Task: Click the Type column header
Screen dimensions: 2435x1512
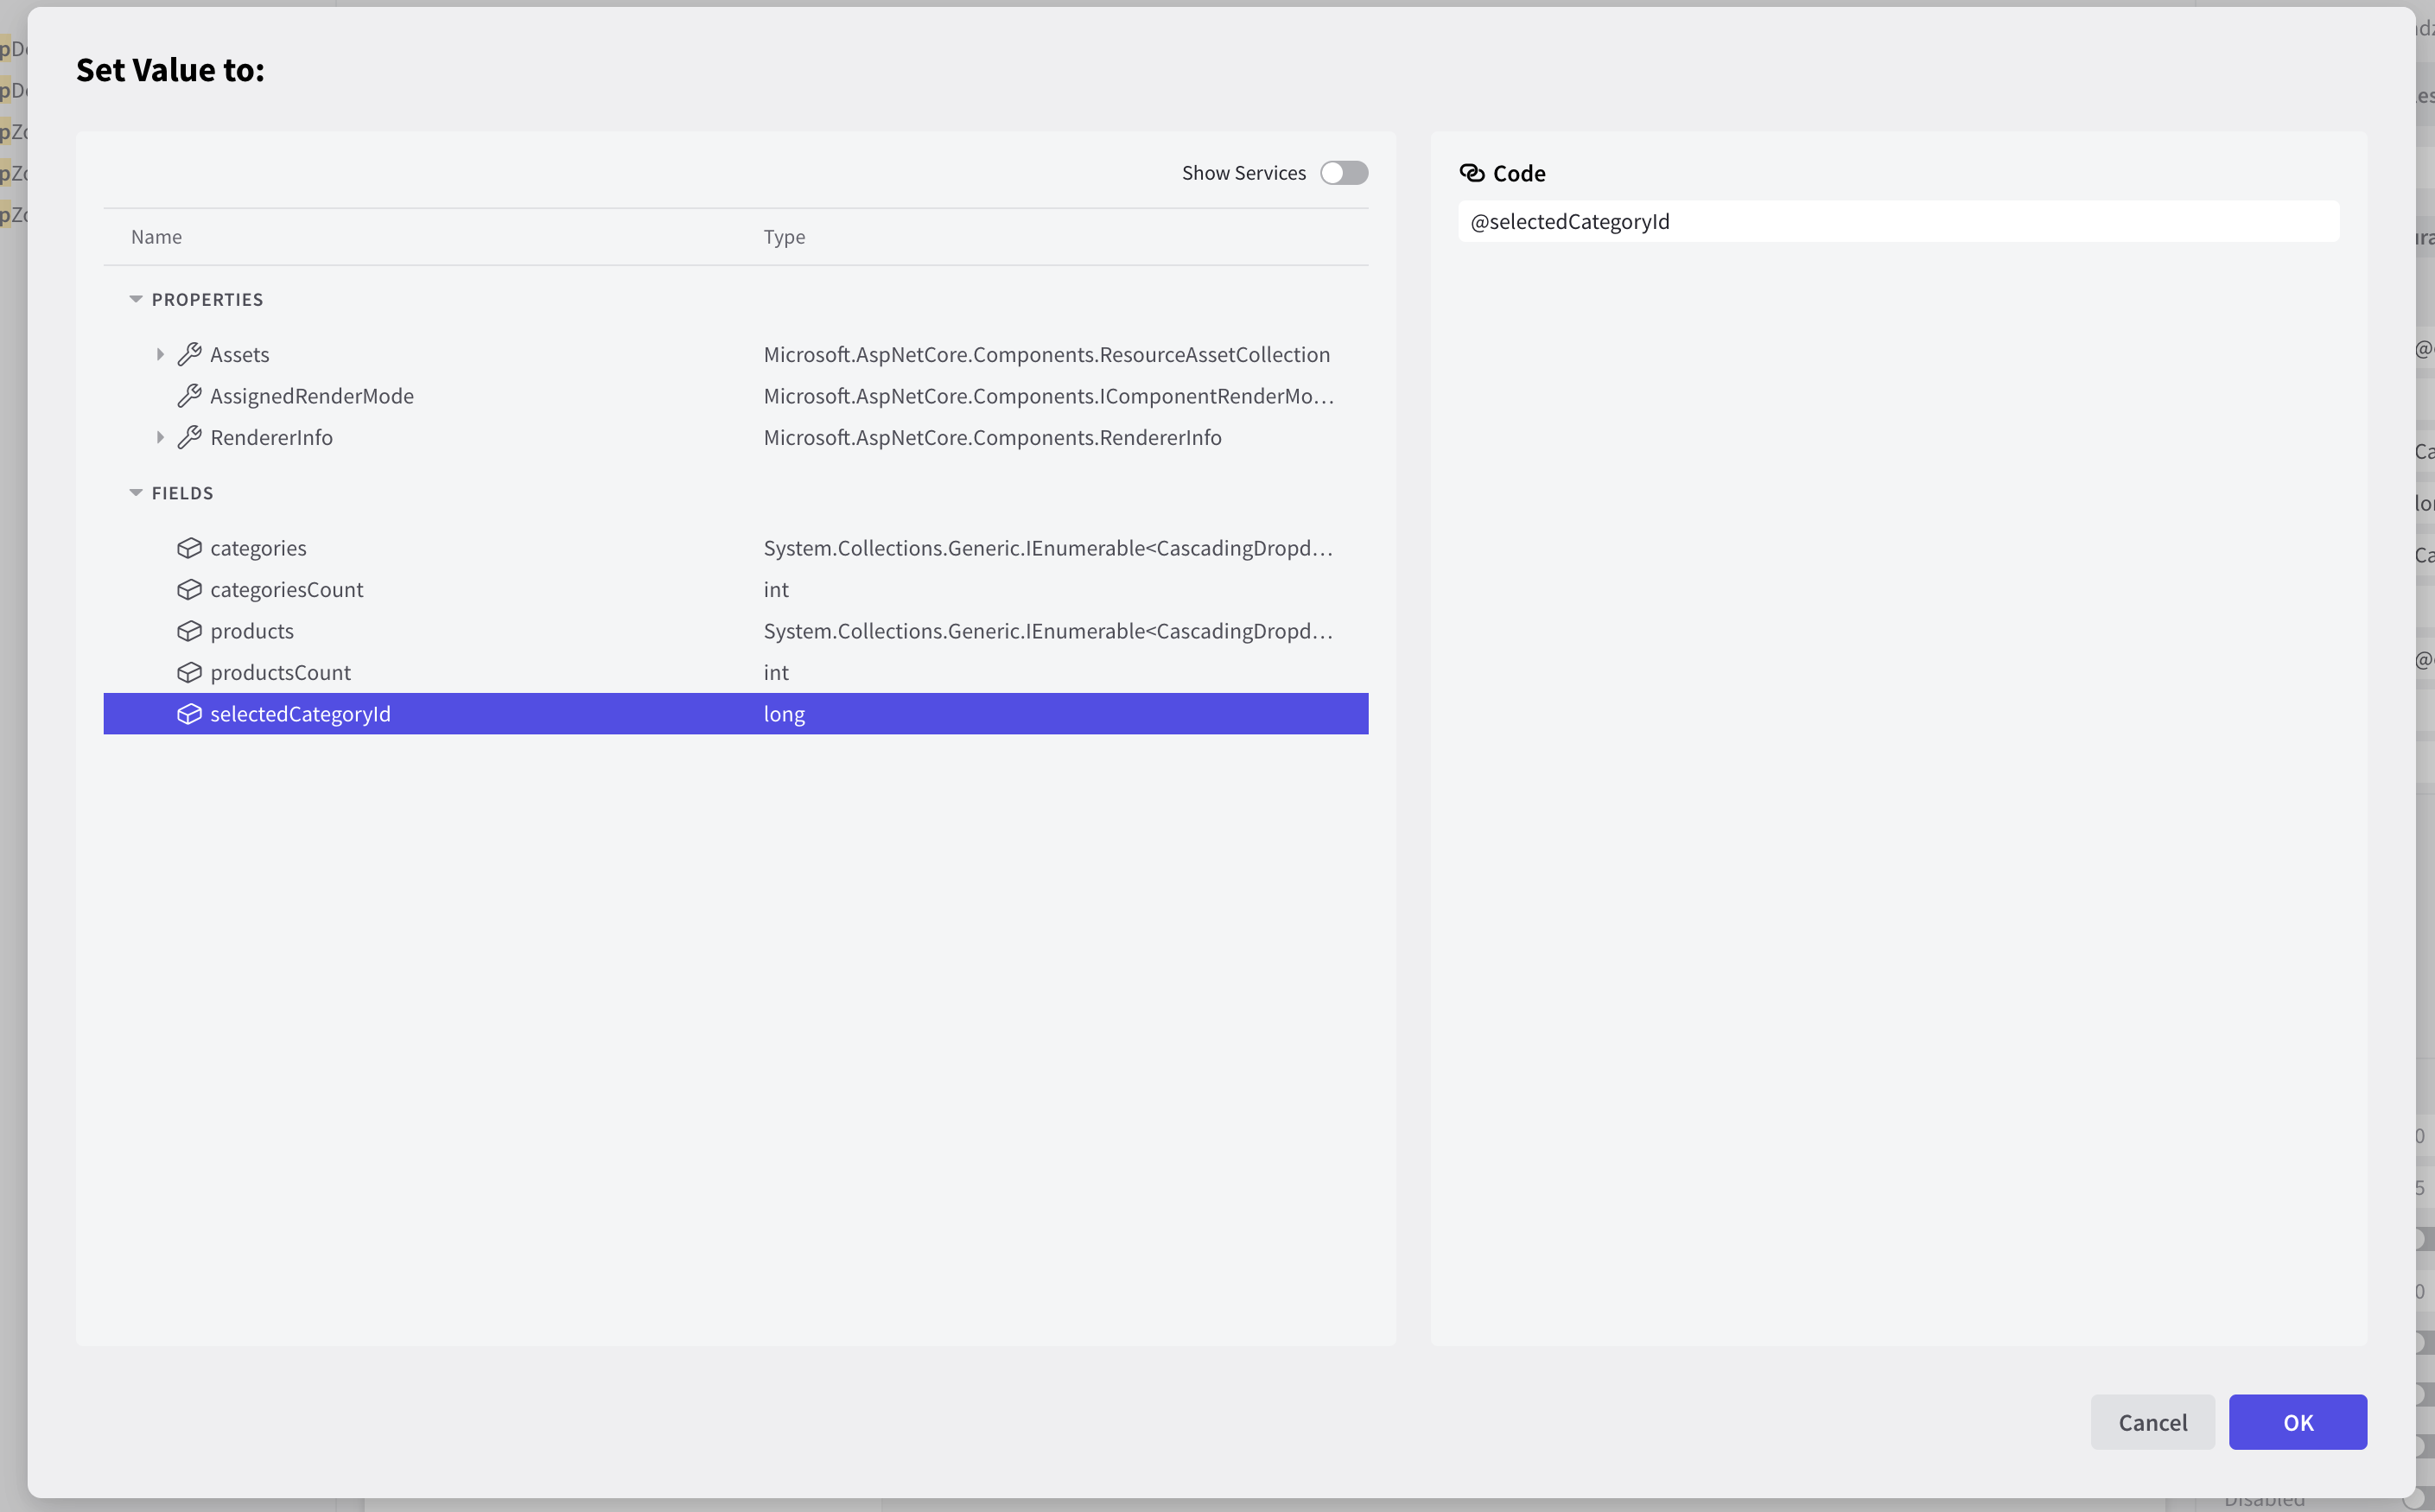Action: pos(784,237)
